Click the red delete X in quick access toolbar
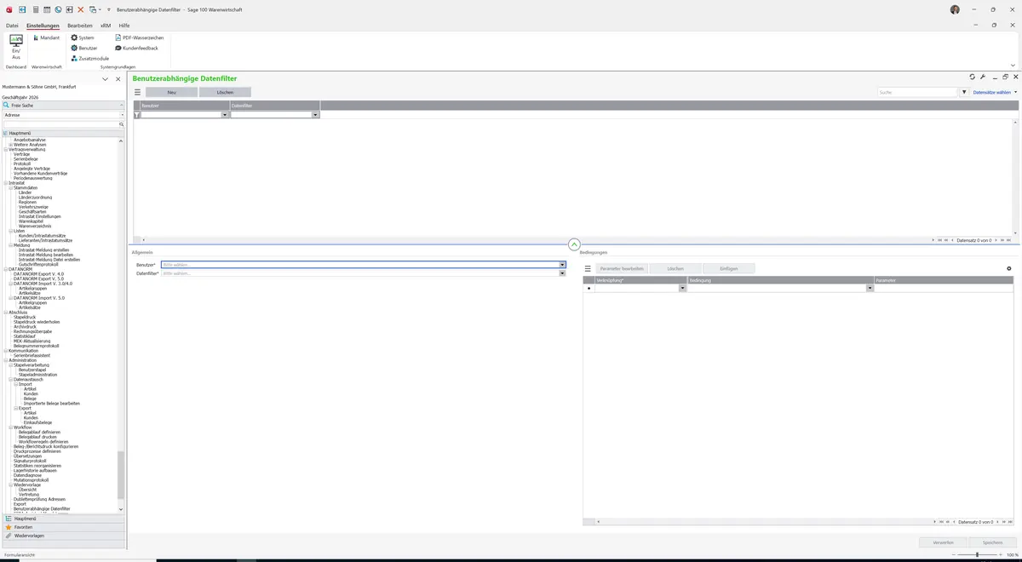 (81, 9)
